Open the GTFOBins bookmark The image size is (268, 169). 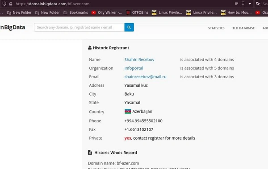(137, 12)
